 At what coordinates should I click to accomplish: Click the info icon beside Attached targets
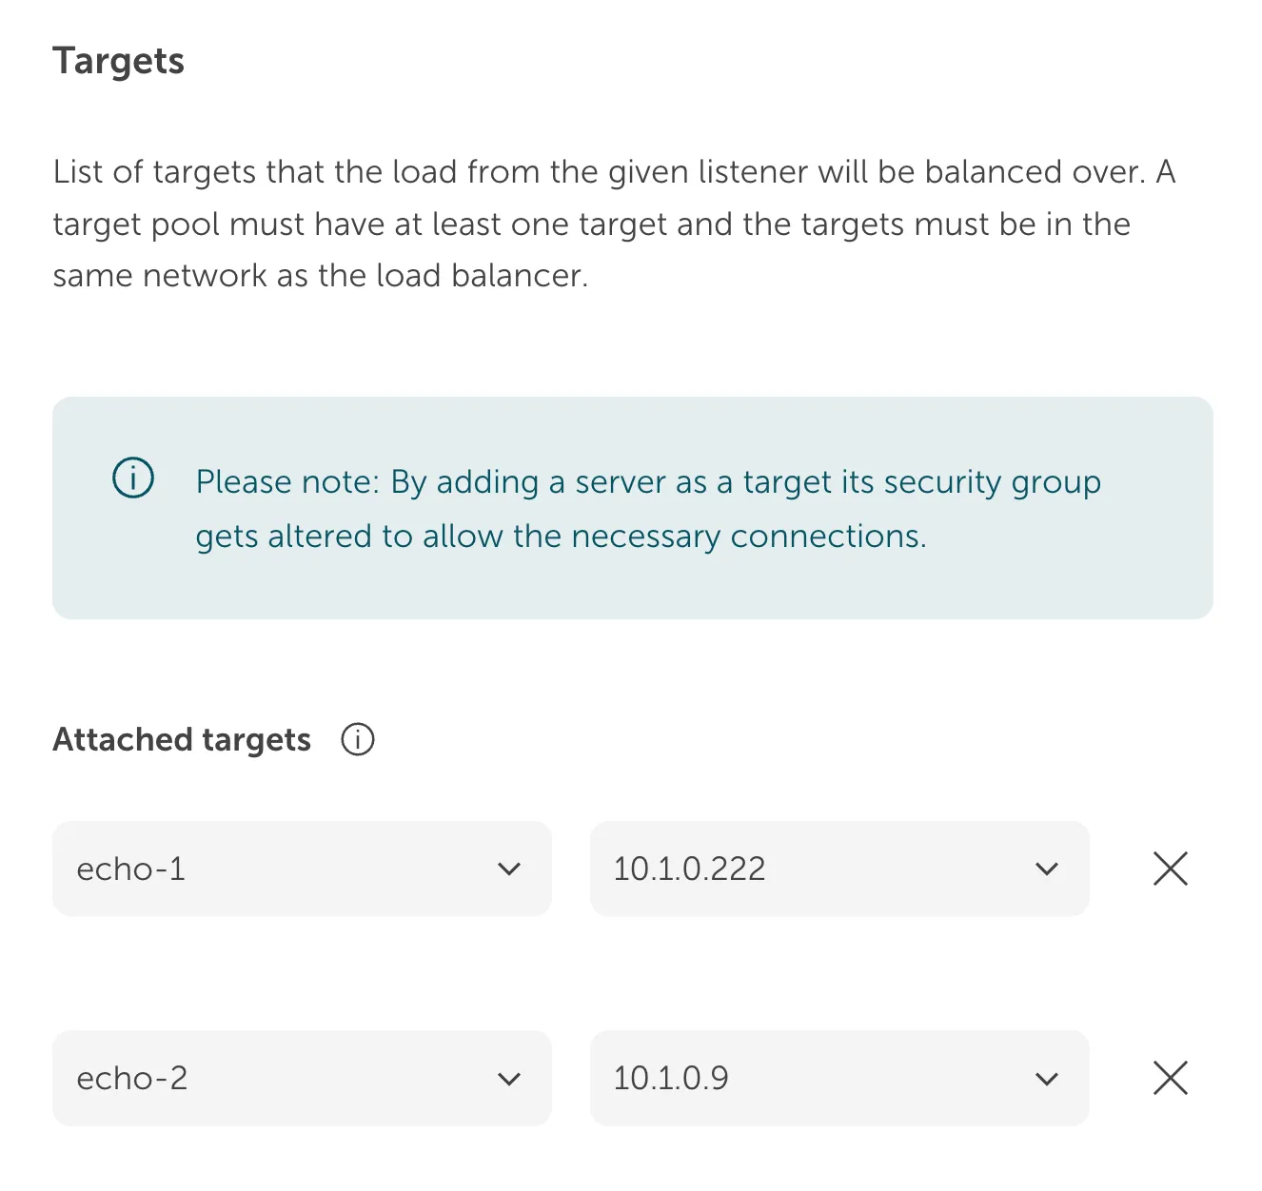[x=358, y=739]
